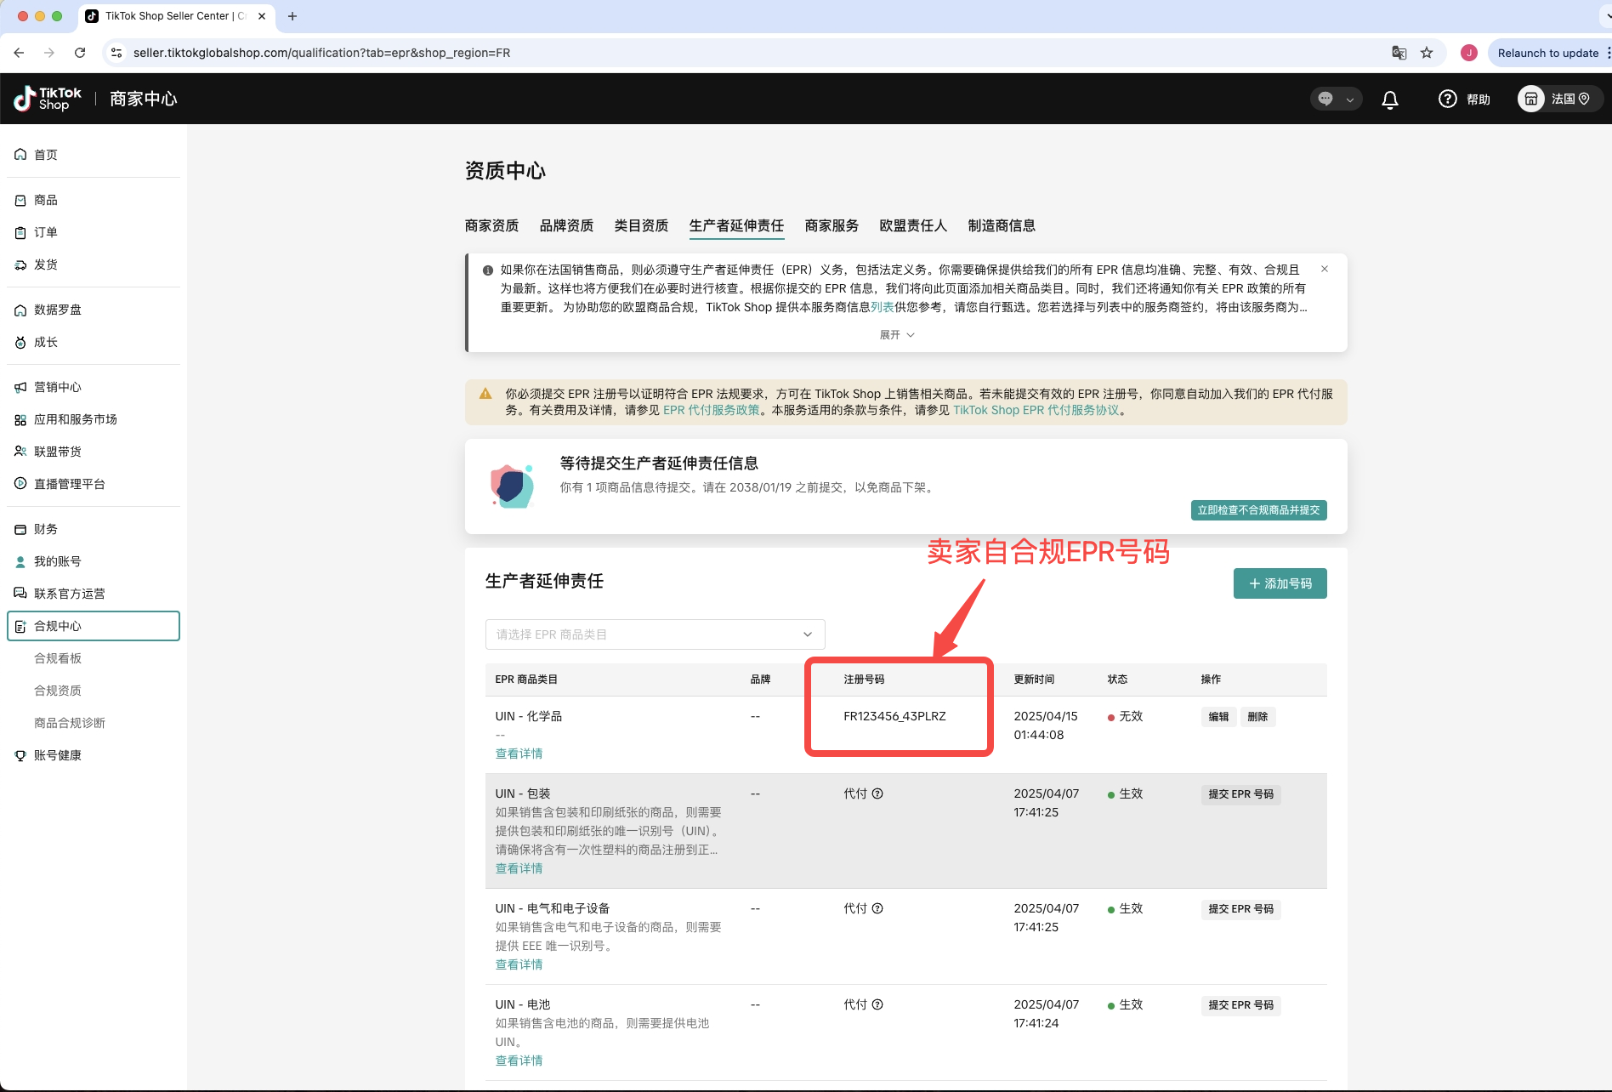Dismiss the EPR notice with the X
Screen dimensions: 1612x1092
coord(1324,269)
